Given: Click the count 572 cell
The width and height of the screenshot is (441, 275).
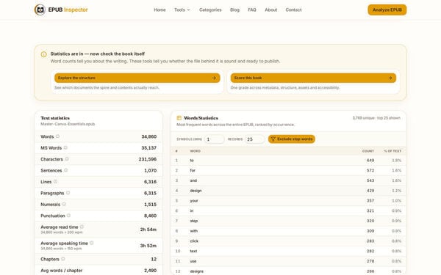Looking at the screenshot, I should [370, 170].
